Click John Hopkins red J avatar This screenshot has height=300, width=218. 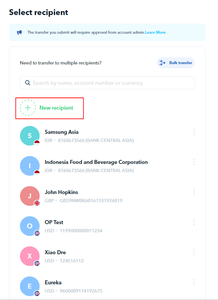(x=30, y=196)
